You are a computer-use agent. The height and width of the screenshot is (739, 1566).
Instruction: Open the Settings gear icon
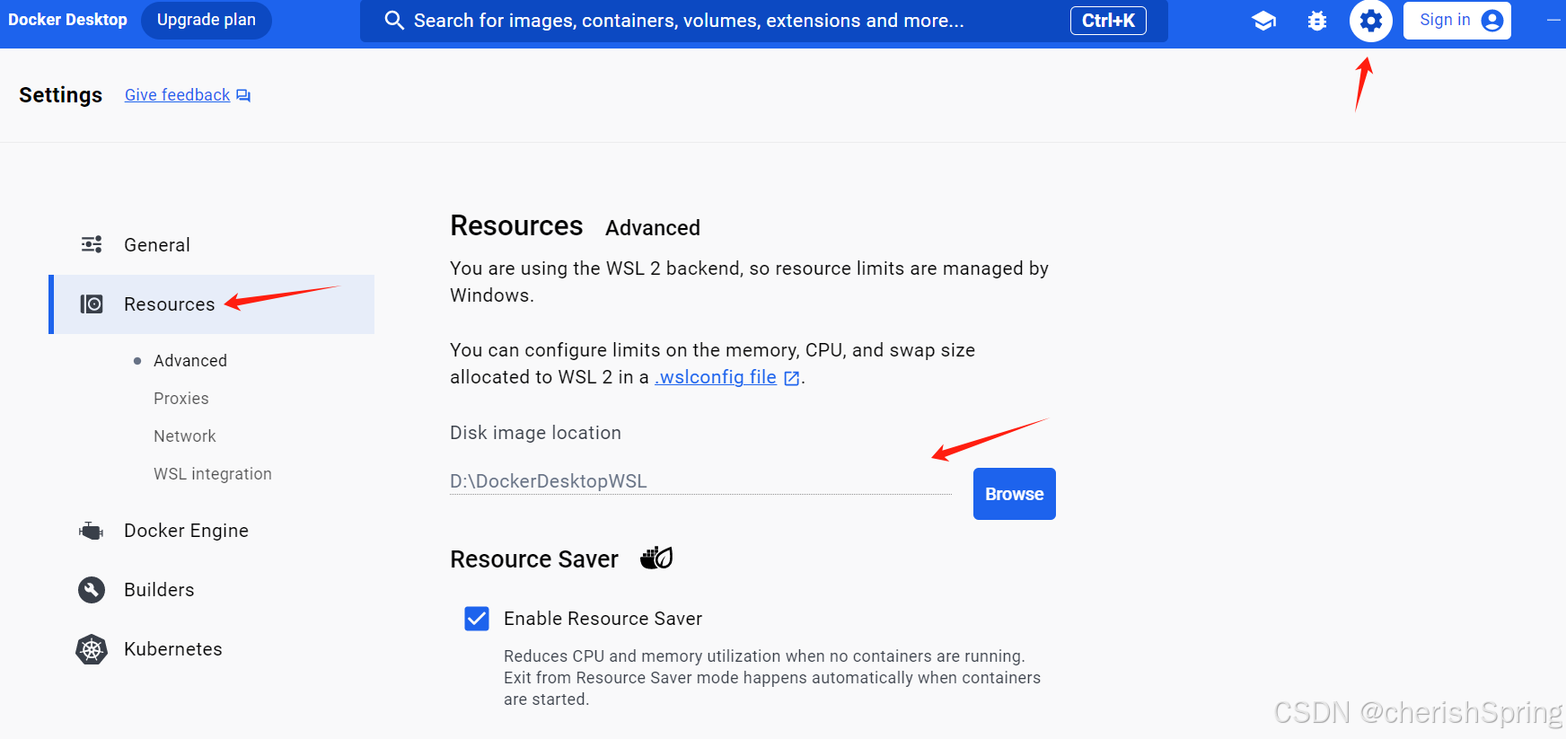[x=1371, y=21]
